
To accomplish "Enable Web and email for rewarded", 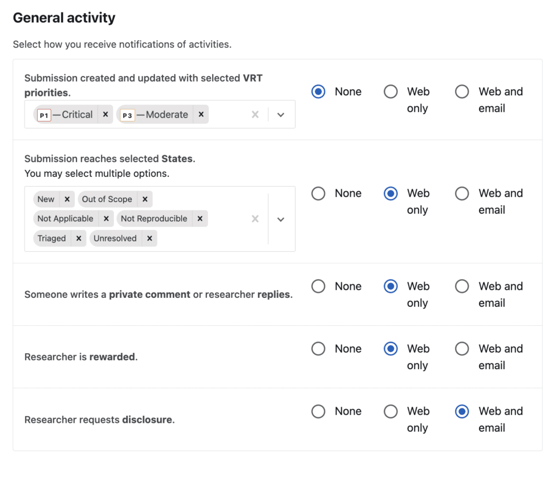I will tap(462, 349).
